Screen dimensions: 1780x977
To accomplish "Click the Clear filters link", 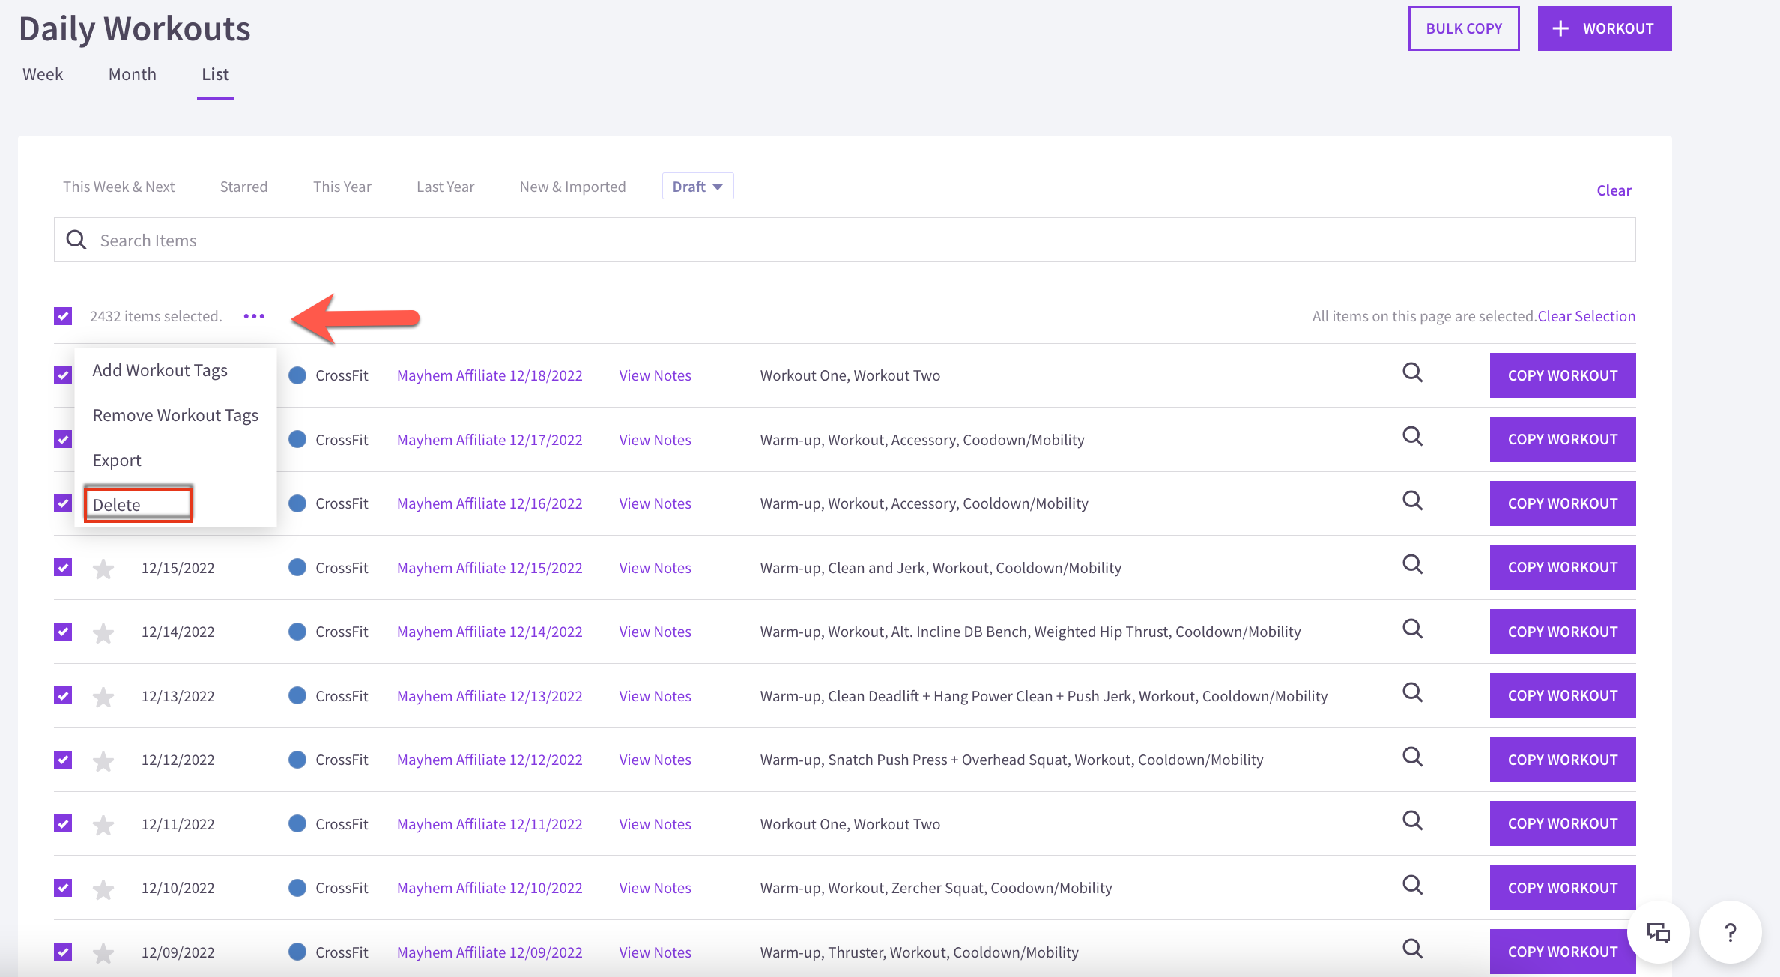I will click(x=1614, y=190).
